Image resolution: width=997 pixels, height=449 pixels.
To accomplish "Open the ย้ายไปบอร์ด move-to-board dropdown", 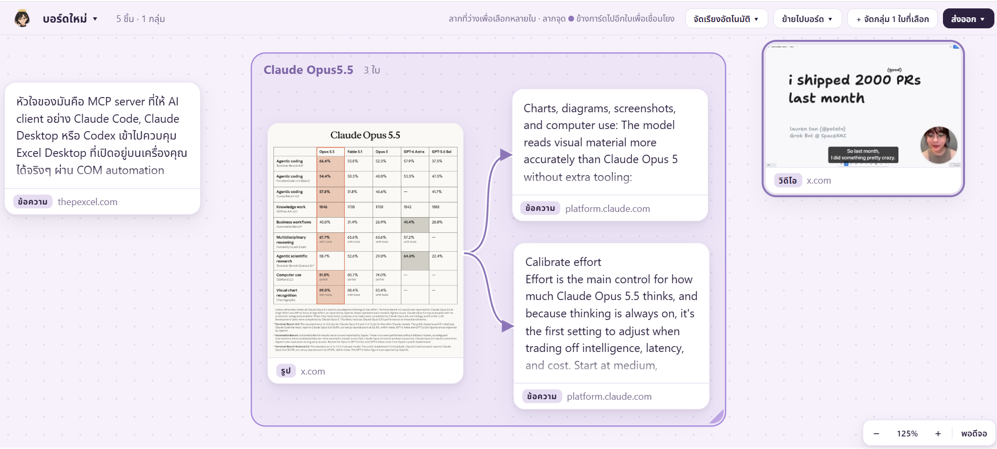I will 807,19.
